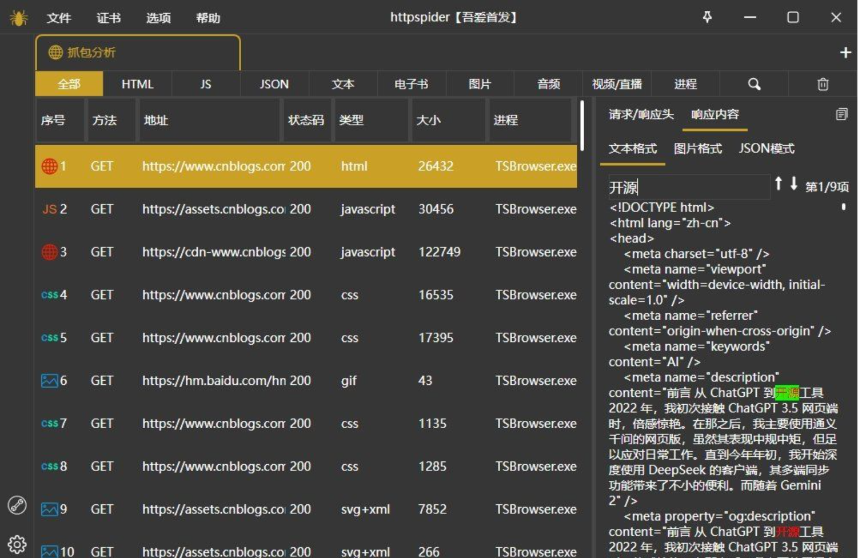
Task: Open the 帮助 menu
Action: 208,18
